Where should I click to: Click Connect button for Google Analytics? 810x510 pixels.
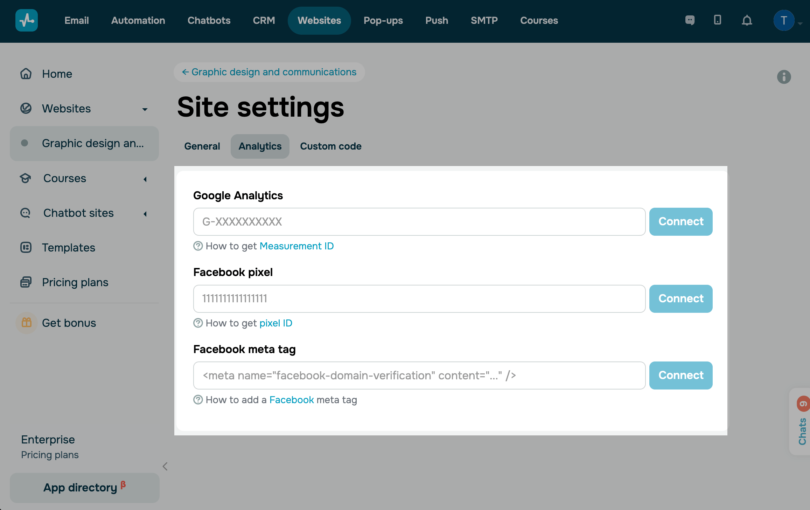[x=680, y=222]
